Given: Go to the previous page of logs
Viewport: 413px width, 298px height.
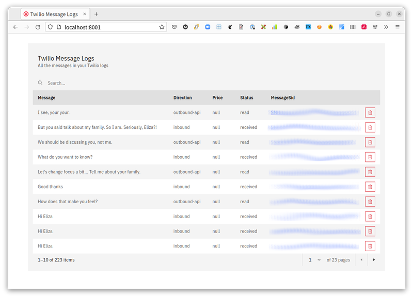Looking at the screenshot, I should (361, 260).
